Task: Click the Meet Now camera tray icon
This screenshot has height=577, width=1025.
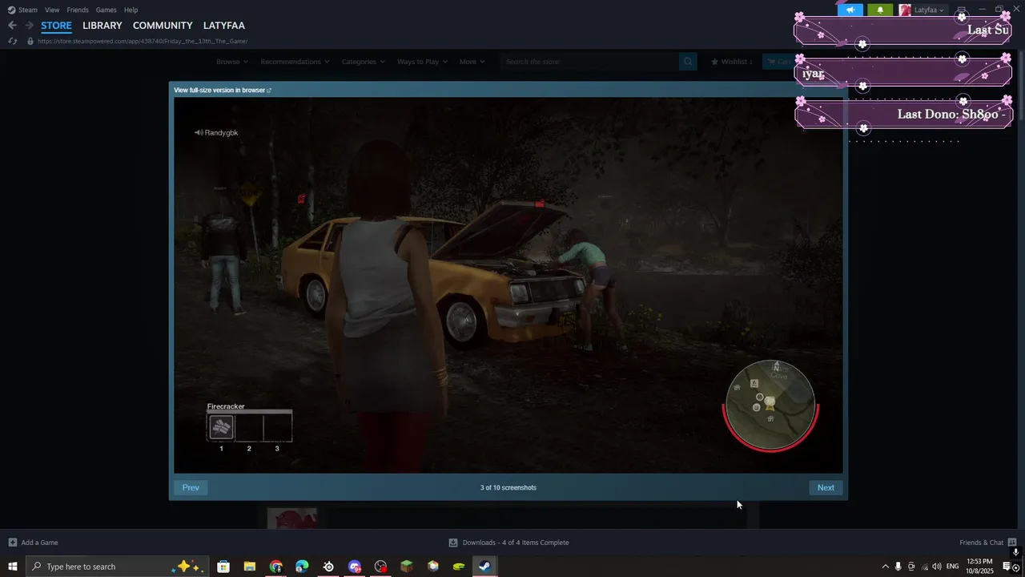Action: pyautogui.click(x=910, y=567)
